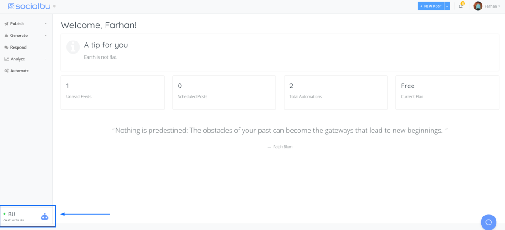
Task: Open the Unread Feeds card
Action: 112,92
